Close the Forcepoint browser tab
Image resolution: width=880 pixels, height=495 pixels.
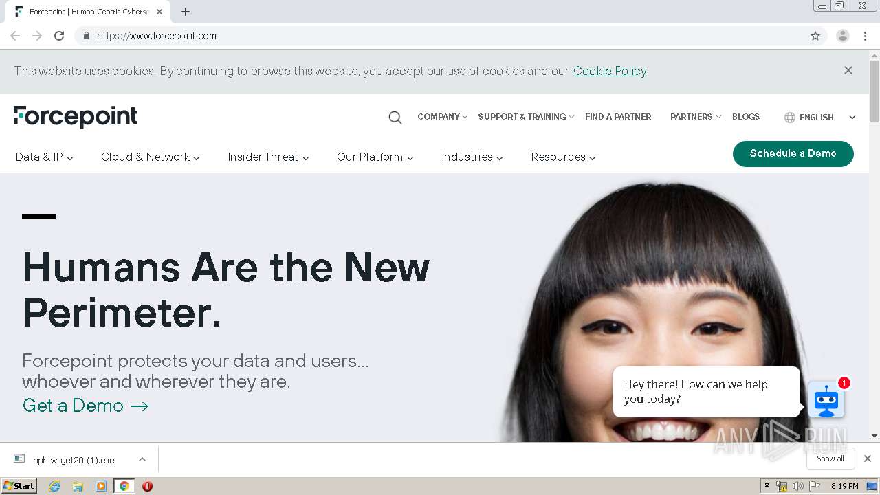(159, 12)
